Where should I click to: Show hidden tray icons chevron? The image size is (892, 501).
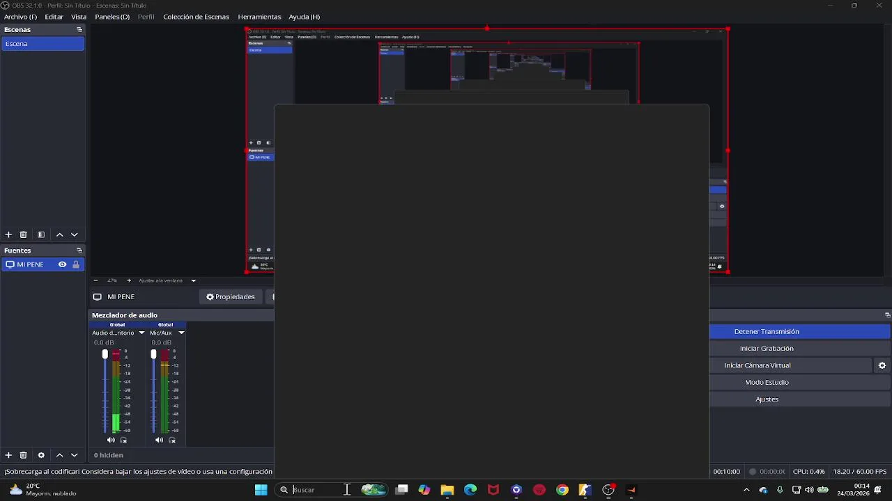[x=746, y=490]
